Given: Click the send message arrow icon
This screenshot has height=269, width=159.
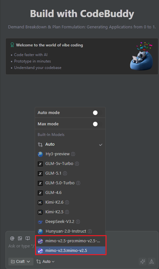Looking at the screenshot, I should [152, 262].
